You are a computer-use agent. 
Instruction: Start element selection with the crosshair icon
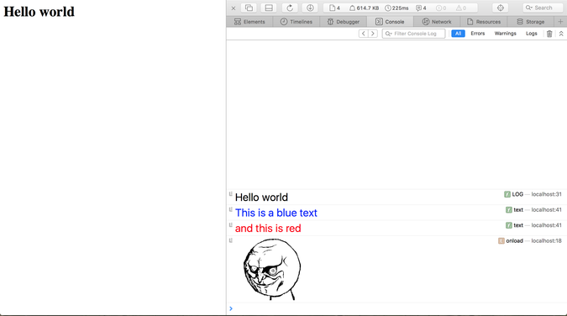pos(501,8)
